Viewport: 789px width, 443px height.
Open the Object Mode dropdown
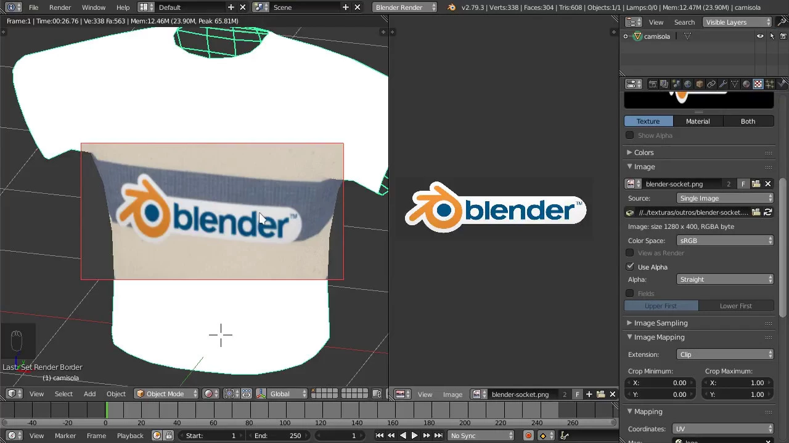click(x=166, y=394)
